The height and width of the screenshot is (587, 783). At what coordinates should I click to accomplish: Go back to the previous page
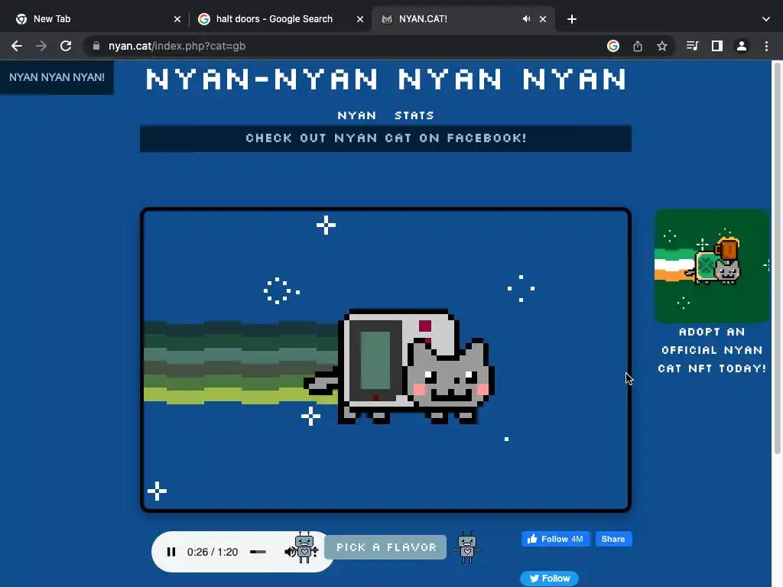pyautogui.click(x=17, y=46)
